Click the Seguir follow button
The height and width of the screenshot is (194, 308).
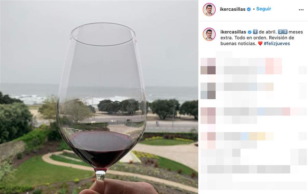264,9
